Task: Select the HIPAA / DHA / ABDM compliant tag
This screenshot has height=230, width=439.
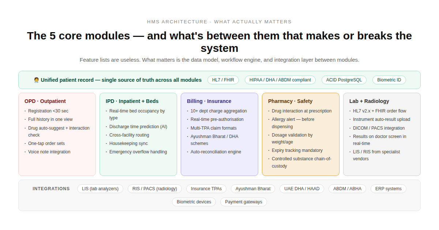Action: [280, 80]
